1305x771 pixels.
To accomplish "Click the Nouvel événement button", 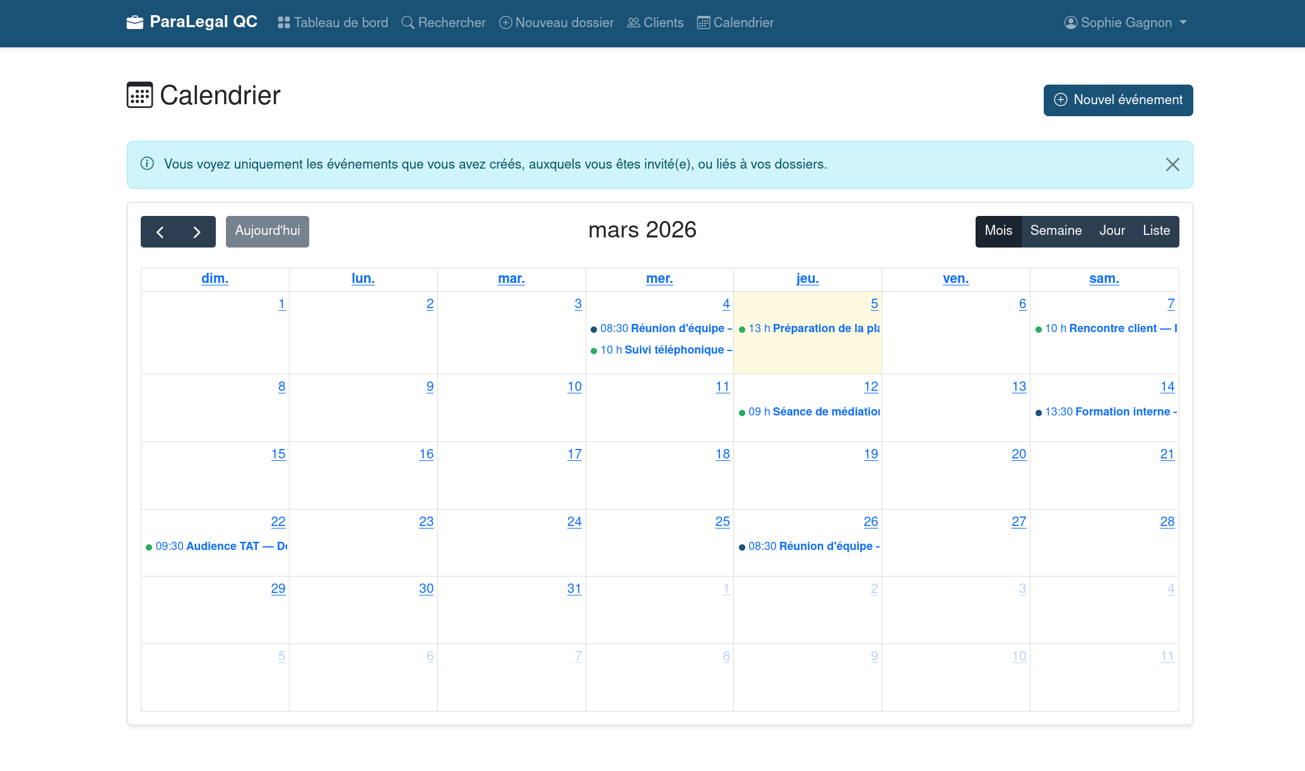I will pyautogui.click(x=1118, y=100).
